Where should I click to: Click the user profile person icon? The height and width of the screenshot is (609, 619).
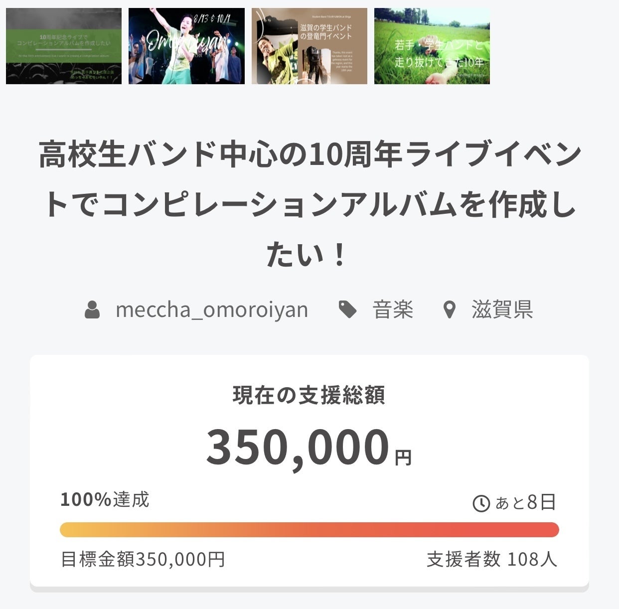[x=92, y=309]
